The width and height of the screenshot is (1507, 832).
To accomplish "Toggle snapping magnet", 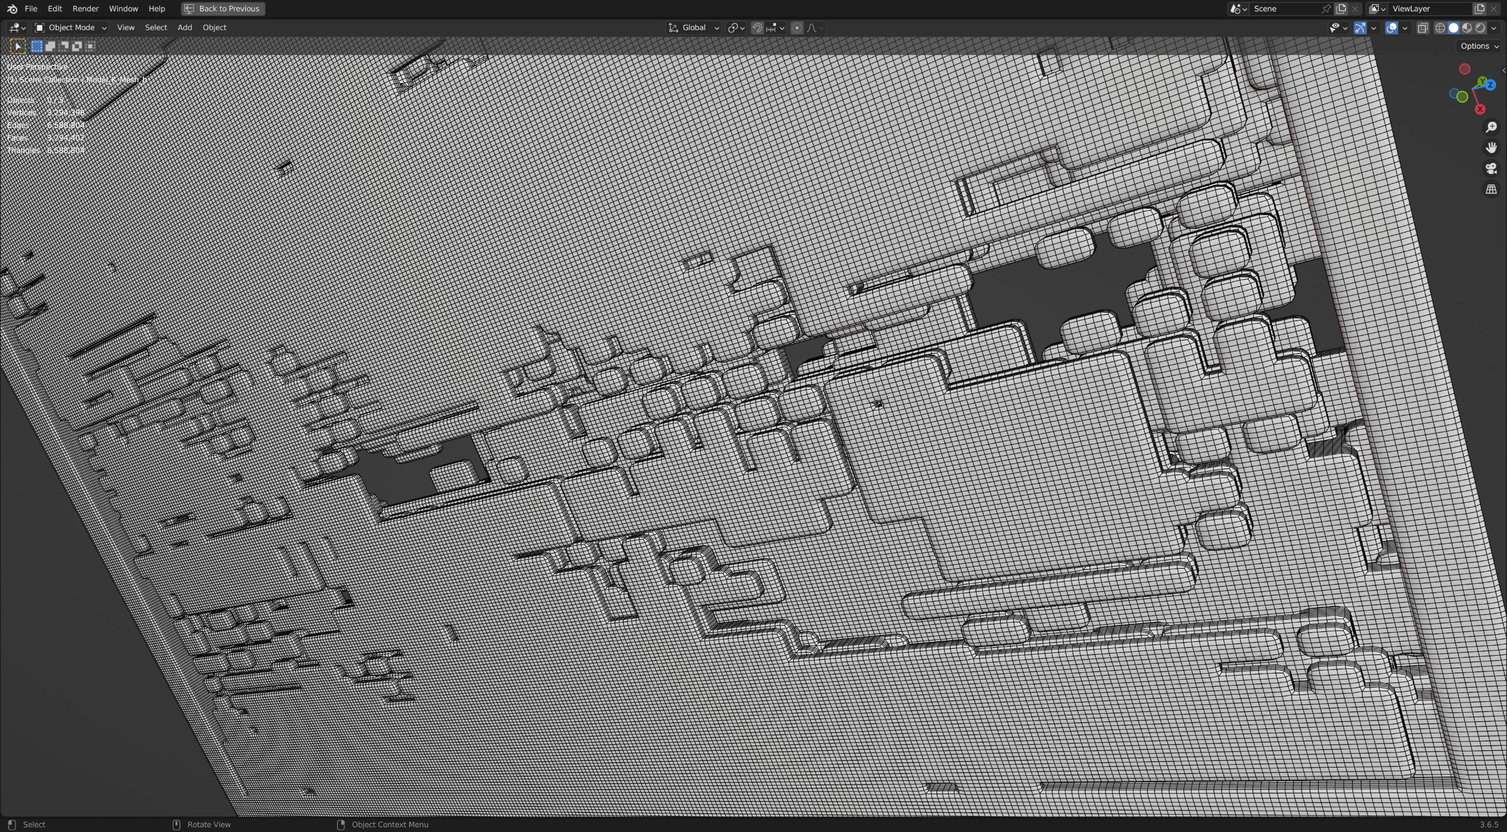I will point(757,27).
